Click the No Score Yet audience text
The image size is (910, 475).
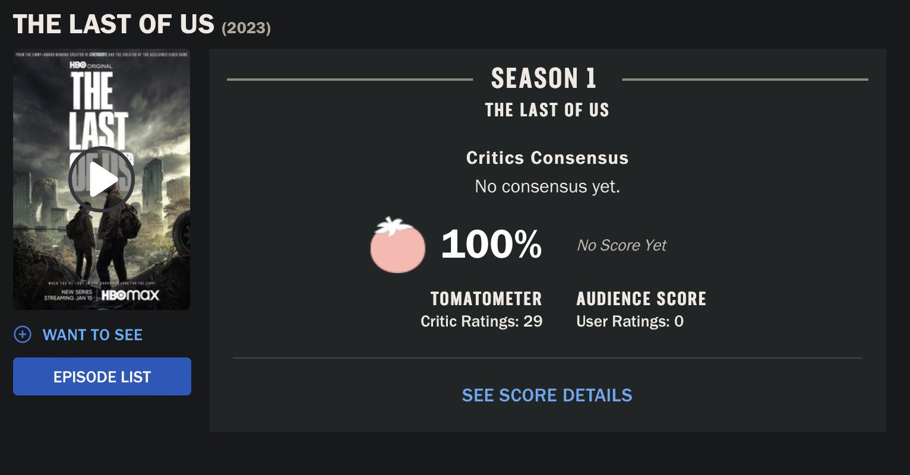coord(622,245)
